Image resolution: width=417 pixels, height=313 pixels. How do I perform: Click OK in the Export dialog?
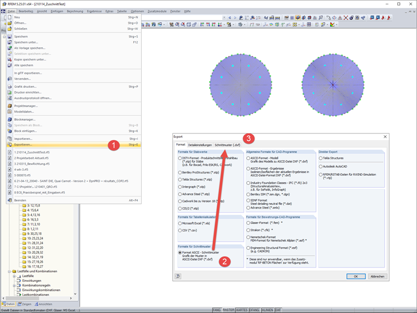356,276
